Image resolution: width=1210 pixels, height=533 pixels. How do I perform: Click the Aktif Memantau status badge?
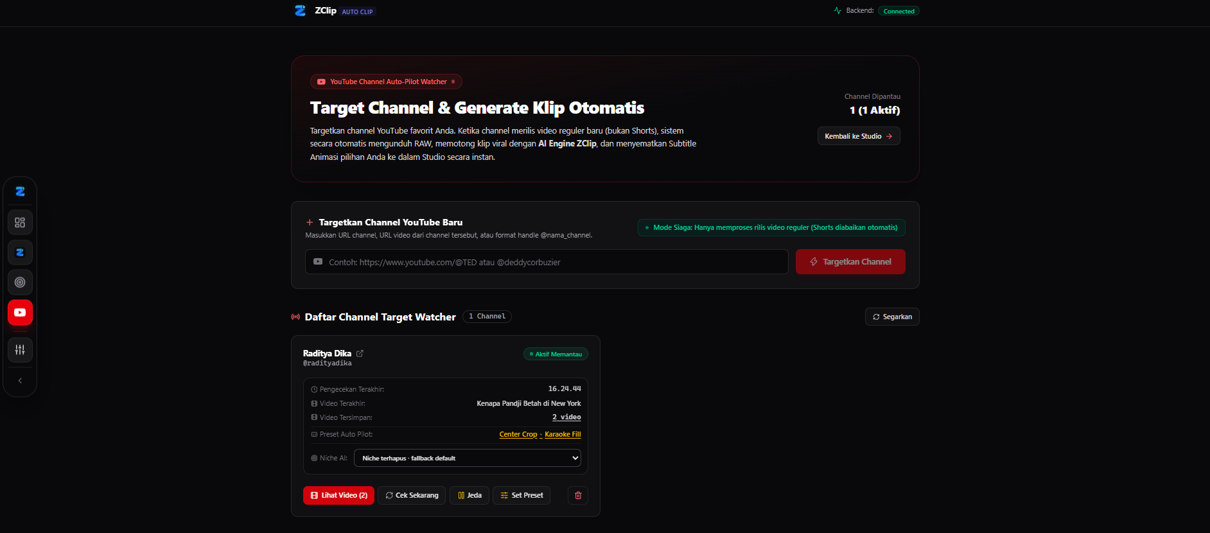coord(556,354)
